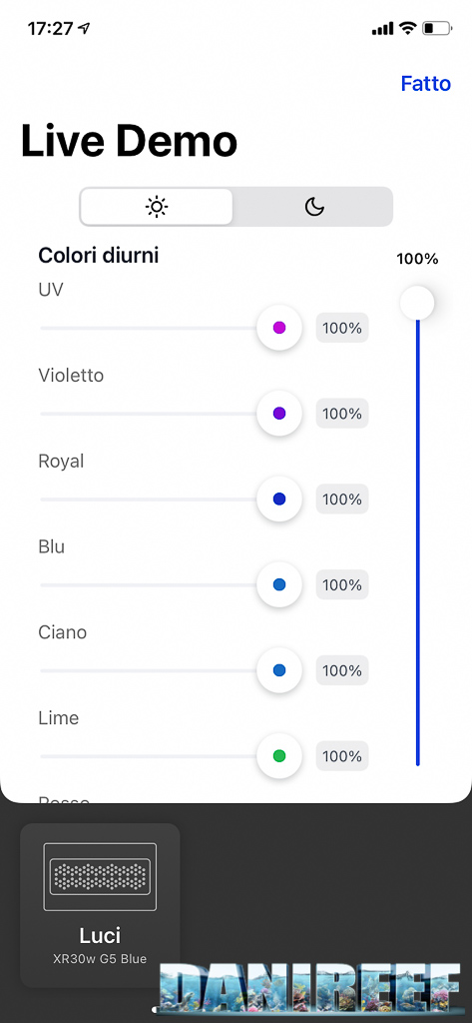Tap the Fatto done button
Viewport: 472px width, 1023px height.
[x=426, y=84]
